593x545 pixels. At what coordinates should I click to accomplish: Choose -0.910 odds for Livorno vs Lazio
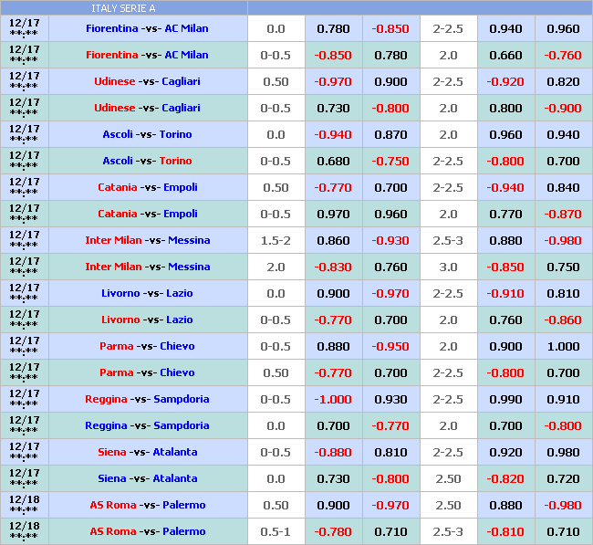click(x=505, y=294)
